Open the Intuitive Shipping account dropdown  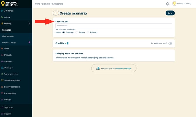[x=184, y=4]
